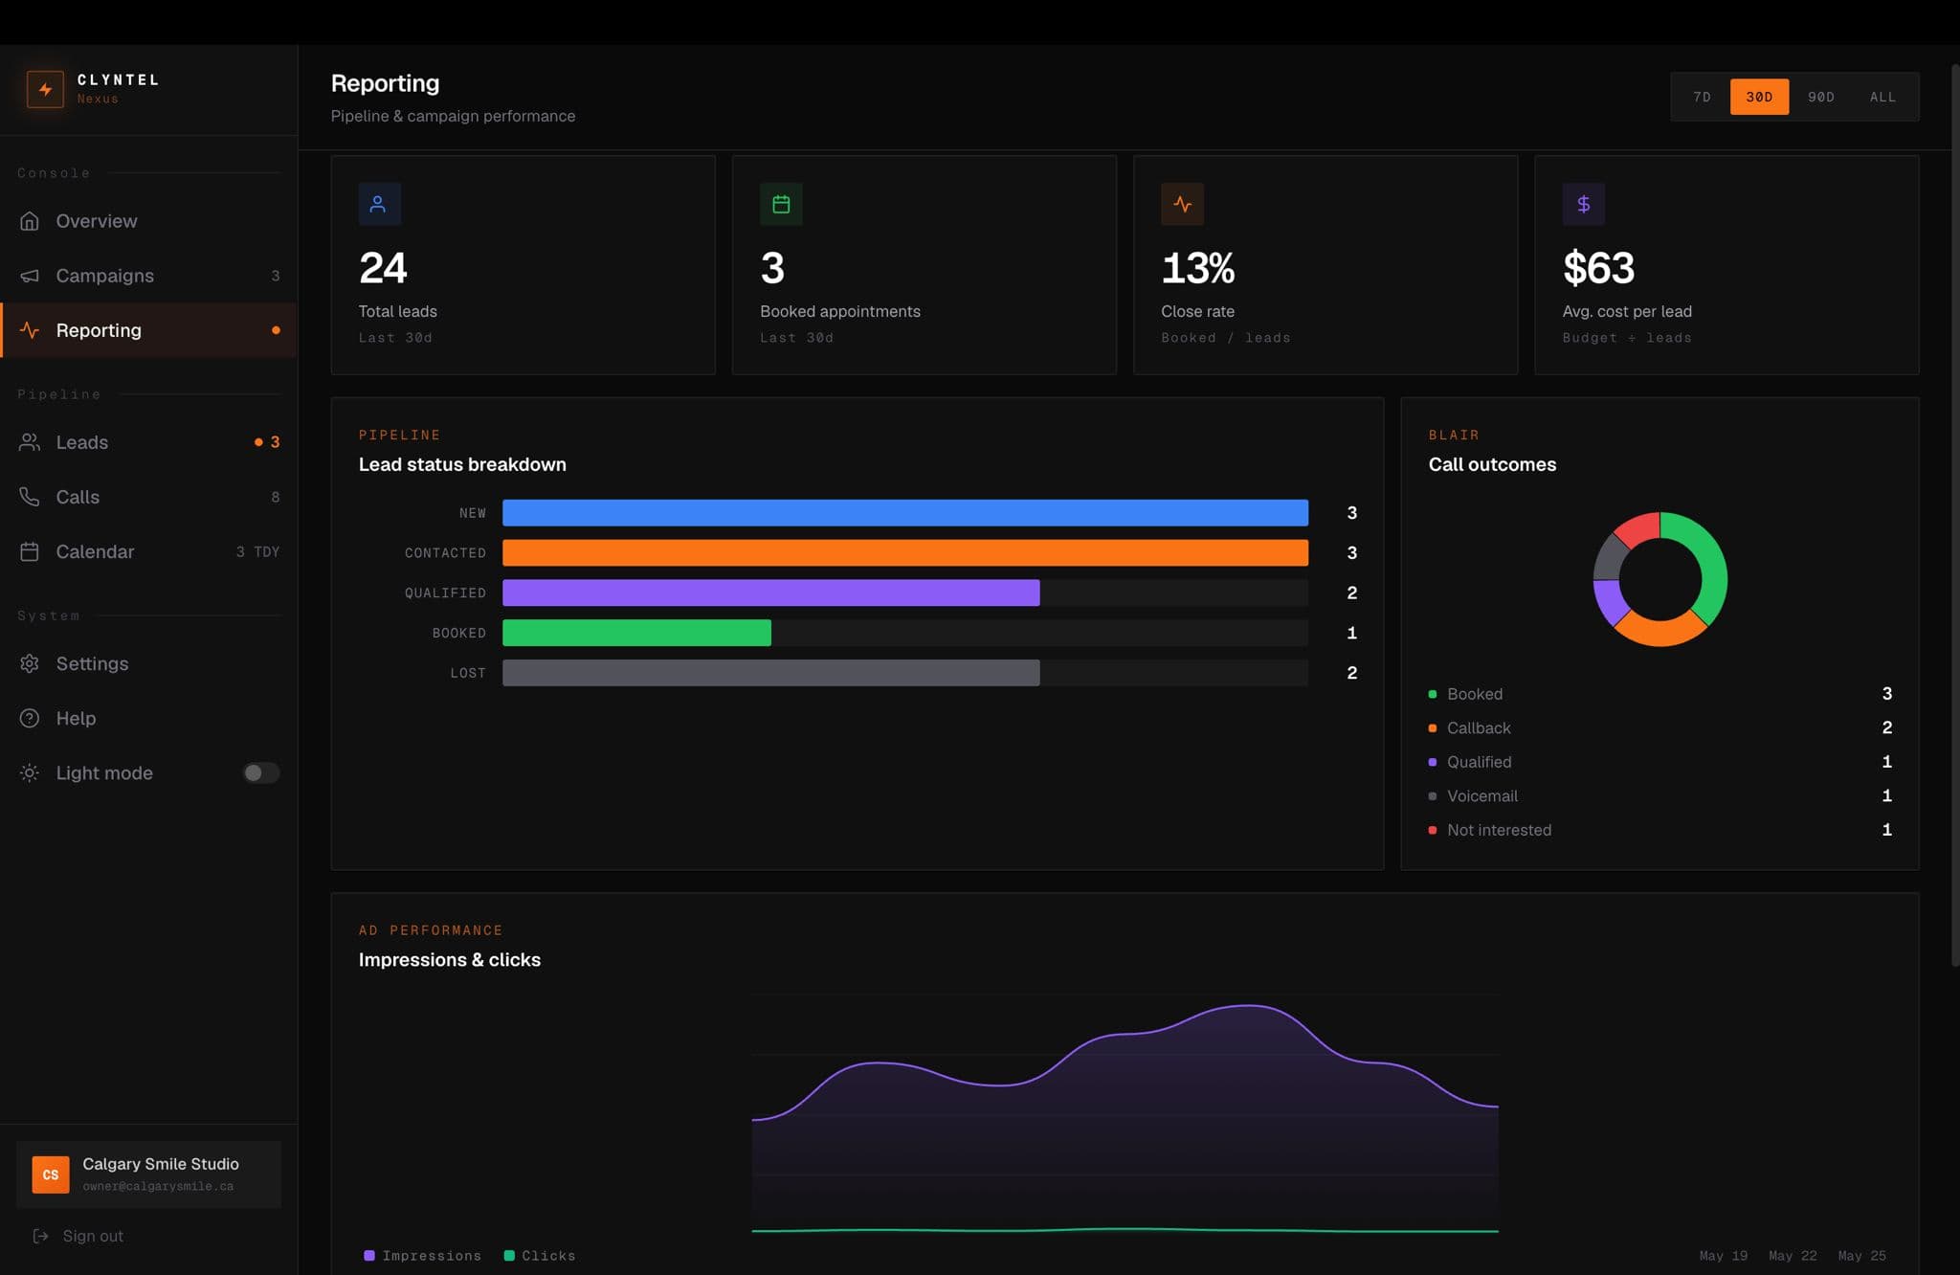Click the Settings gear icon
1960x1275 pixels.
pos(30,663)
